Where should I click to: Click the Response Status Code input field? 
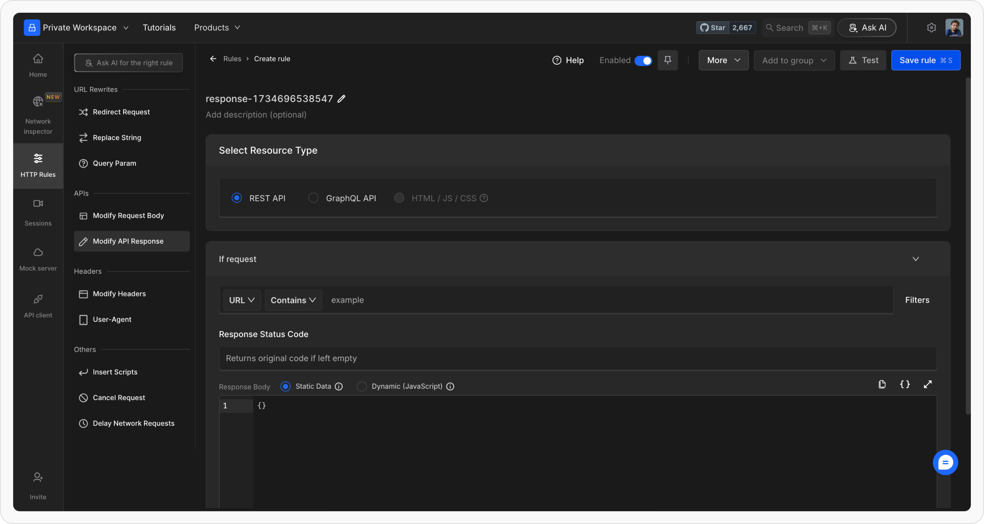[x=577, y=358]
